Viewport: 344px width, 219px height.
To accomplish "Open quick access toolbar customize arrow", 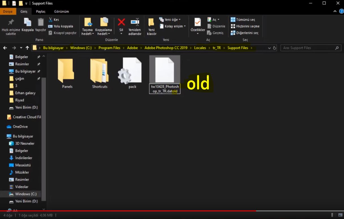I will point(26,3).
